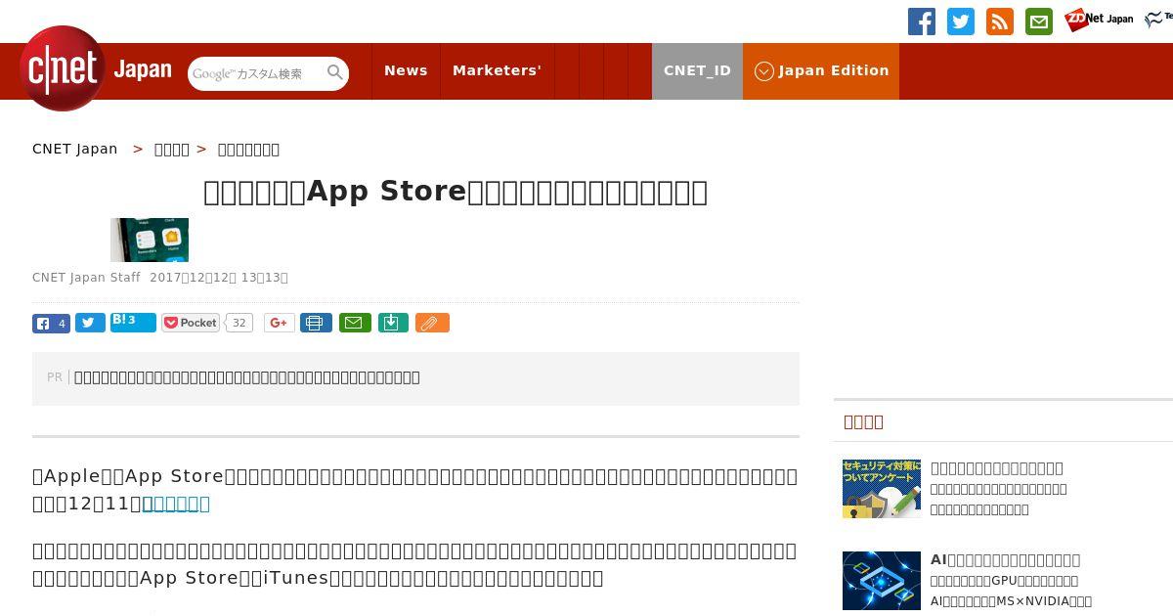
Task: Visit the ZDNet Japan logo link
Action: click(1099, 20)
